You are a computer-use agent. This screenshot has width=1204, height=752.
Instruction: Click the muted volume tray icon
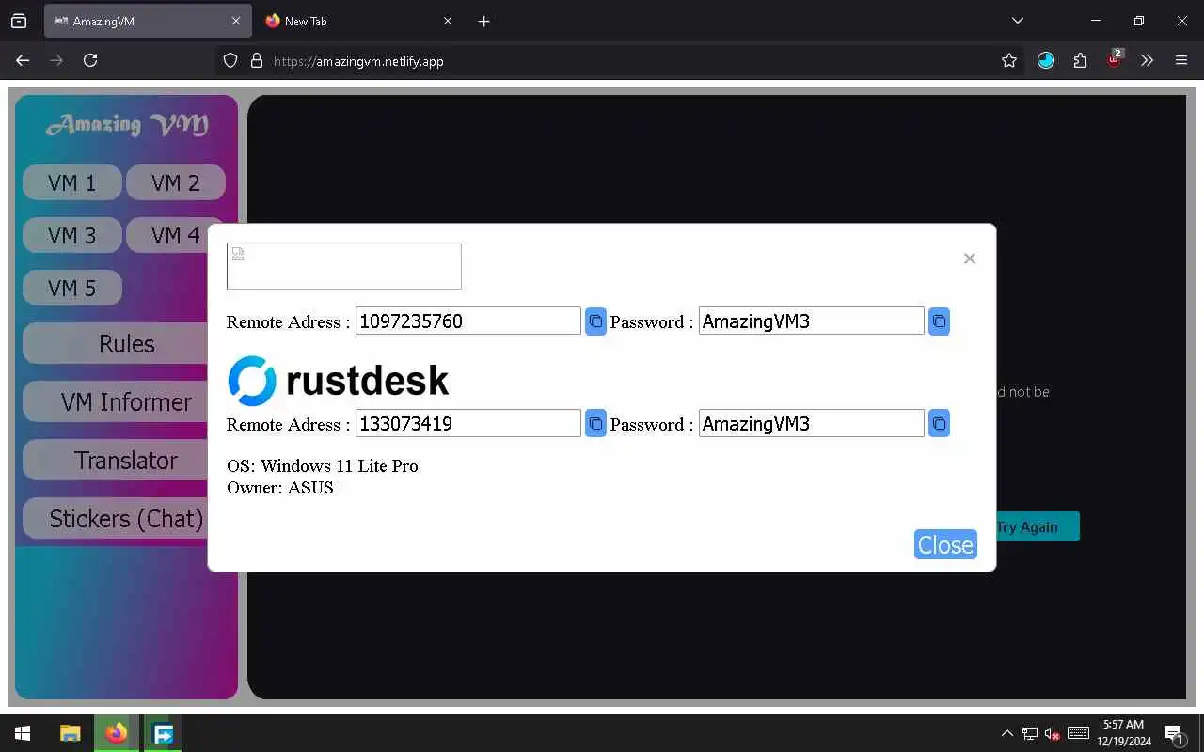(x=1053, y=733)
